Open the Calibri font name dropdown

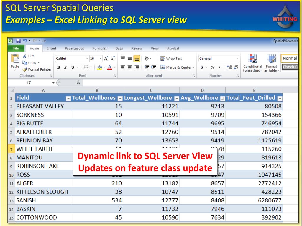(x=87, y=59)
